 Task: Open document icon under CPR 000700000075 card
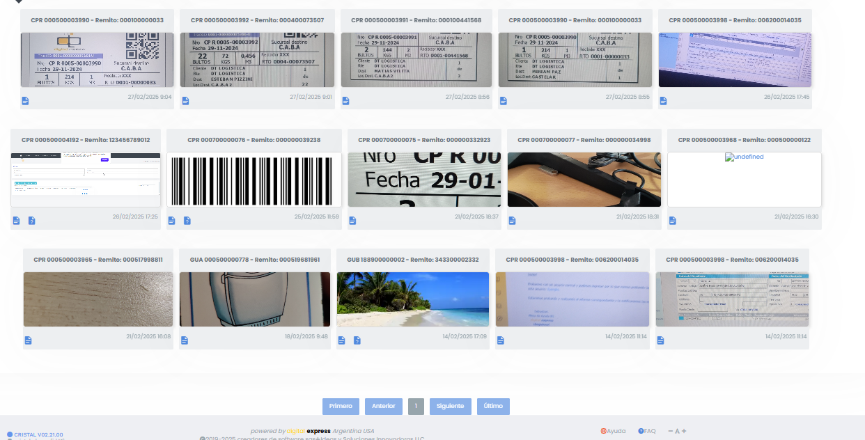pyautogui.click(x=352, y=221)
